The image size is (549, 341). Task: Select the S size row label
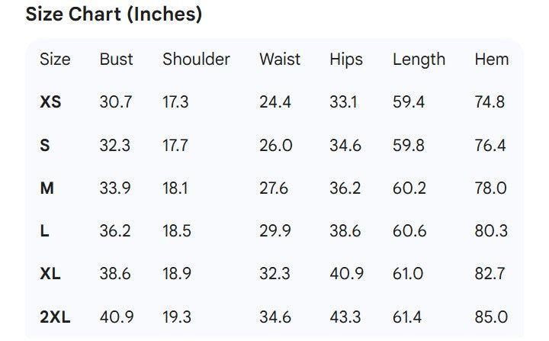click(x=45, y=145)
